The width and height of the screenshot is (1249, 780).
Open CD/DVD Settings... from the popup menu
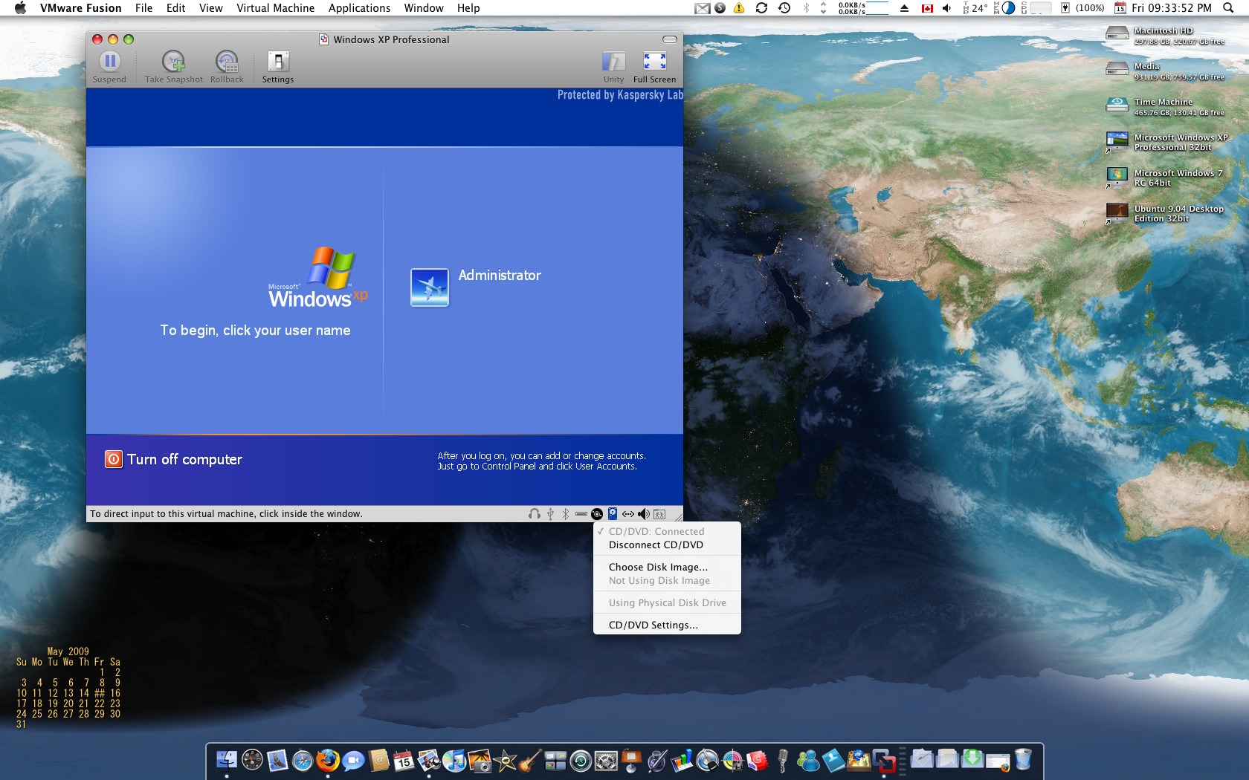pos(667,625)
